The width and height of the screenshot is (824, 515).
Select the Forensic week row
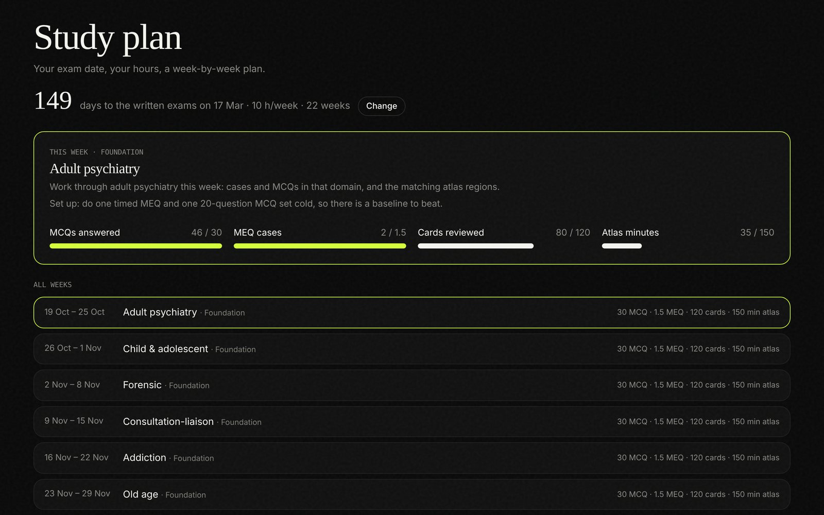tap(411, 385)
